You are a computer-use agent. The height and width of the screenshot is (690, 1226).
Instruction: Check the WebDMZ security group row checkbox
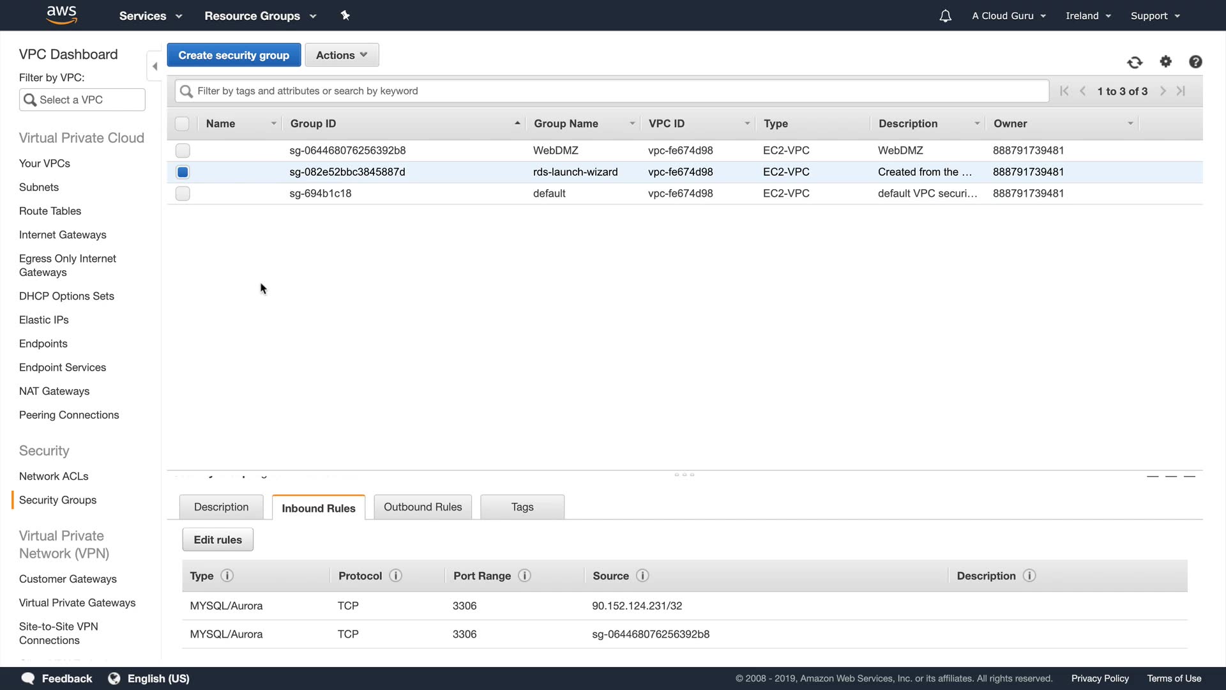[x=183, y=151]
